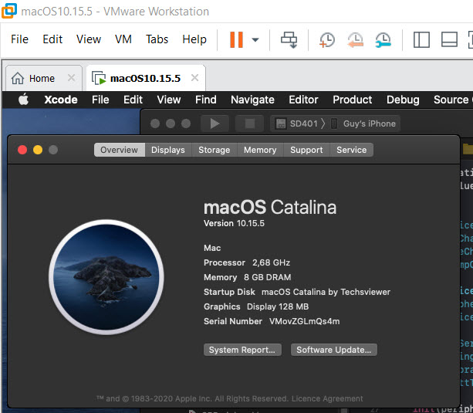The width and height of the screenshot is (473, 413).
Task: Switch to the Support tab
Action: pos(306,150)
